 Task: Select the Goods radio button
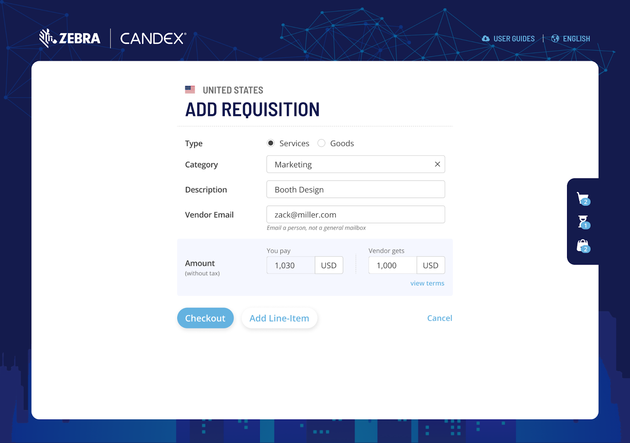click(321, 143)
